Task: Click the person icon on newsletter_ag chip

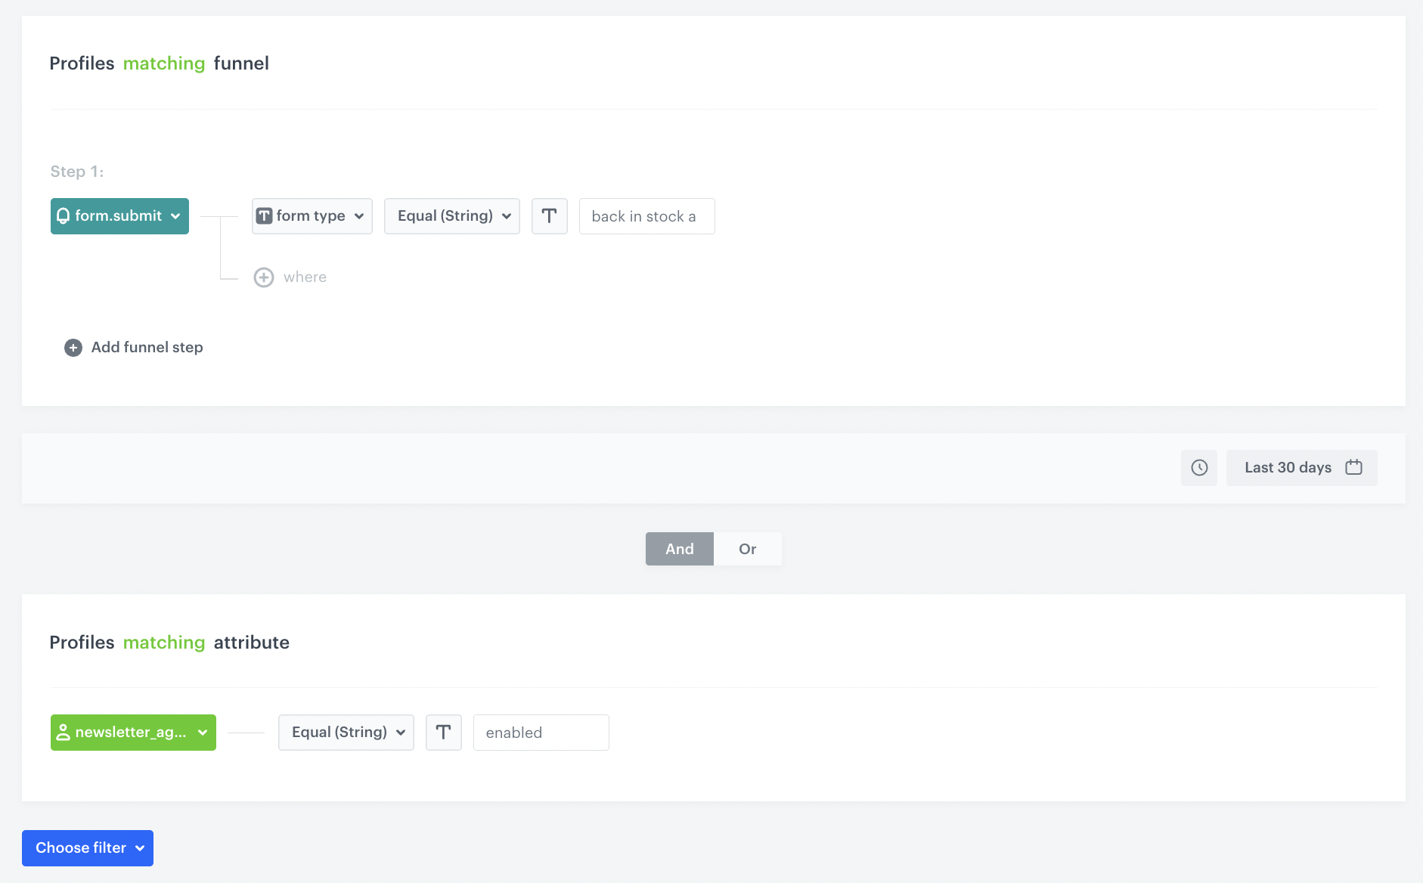Action: click(64, 732)
